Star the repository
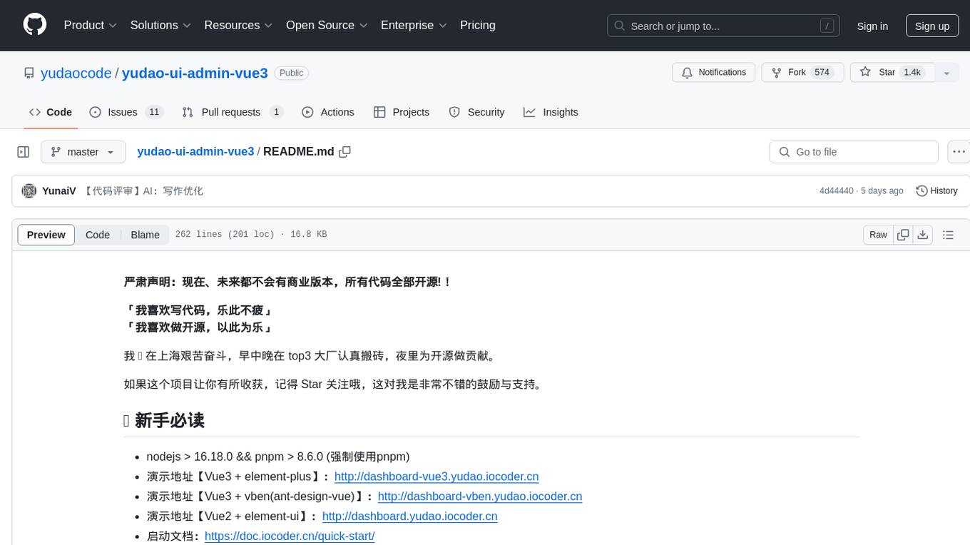 892,72
